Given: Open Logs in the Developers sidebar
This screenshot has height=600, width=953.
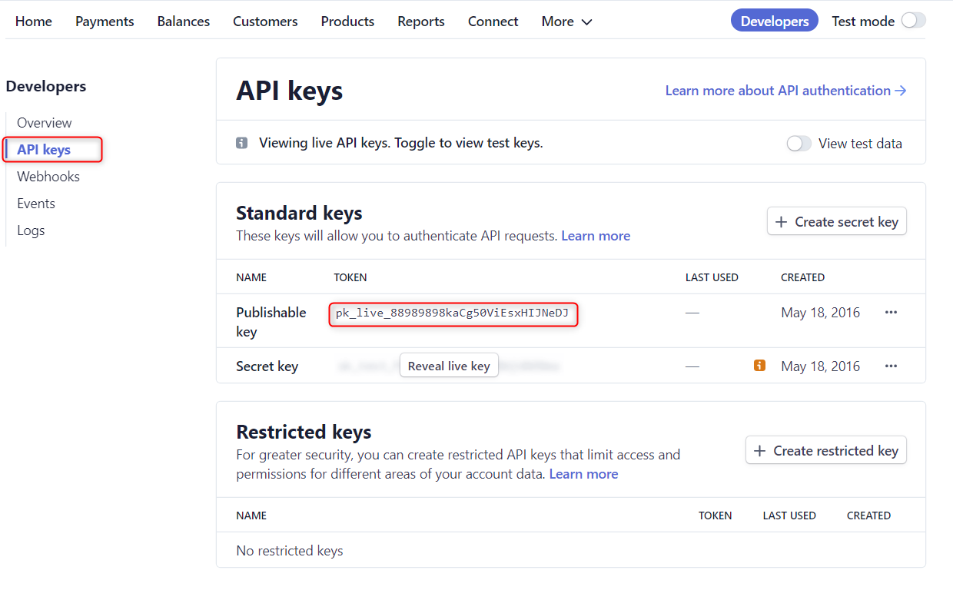Looking at the screenshot, I should [x=31, y=230].
